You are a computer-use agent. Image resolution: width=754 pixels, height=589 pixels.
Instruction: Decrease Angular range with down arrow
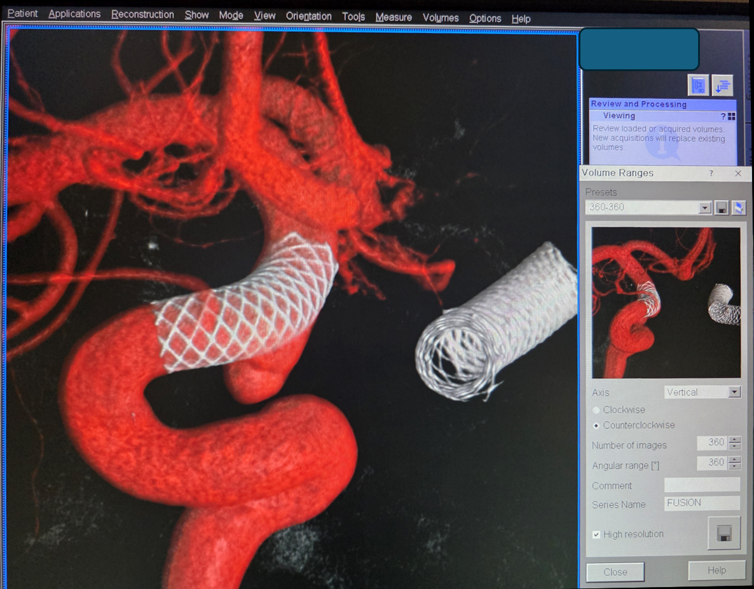tap(734, 467)
